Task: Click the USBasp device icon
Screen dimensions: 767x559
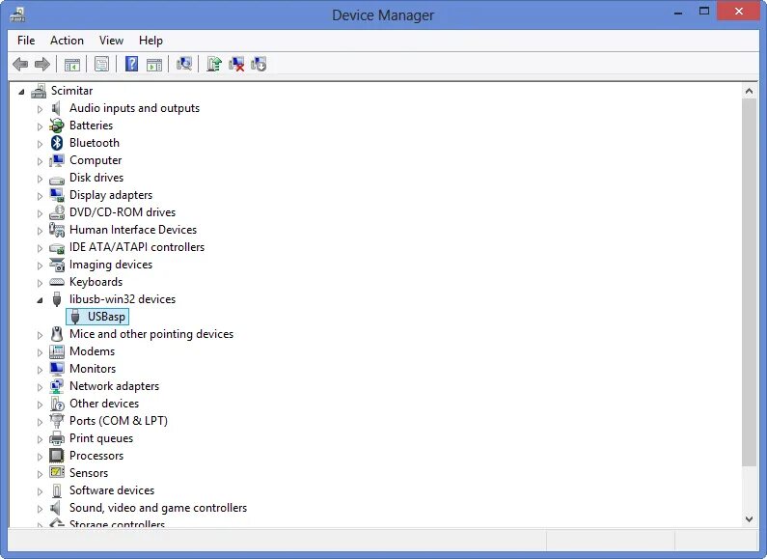Action: click(75, 317)
